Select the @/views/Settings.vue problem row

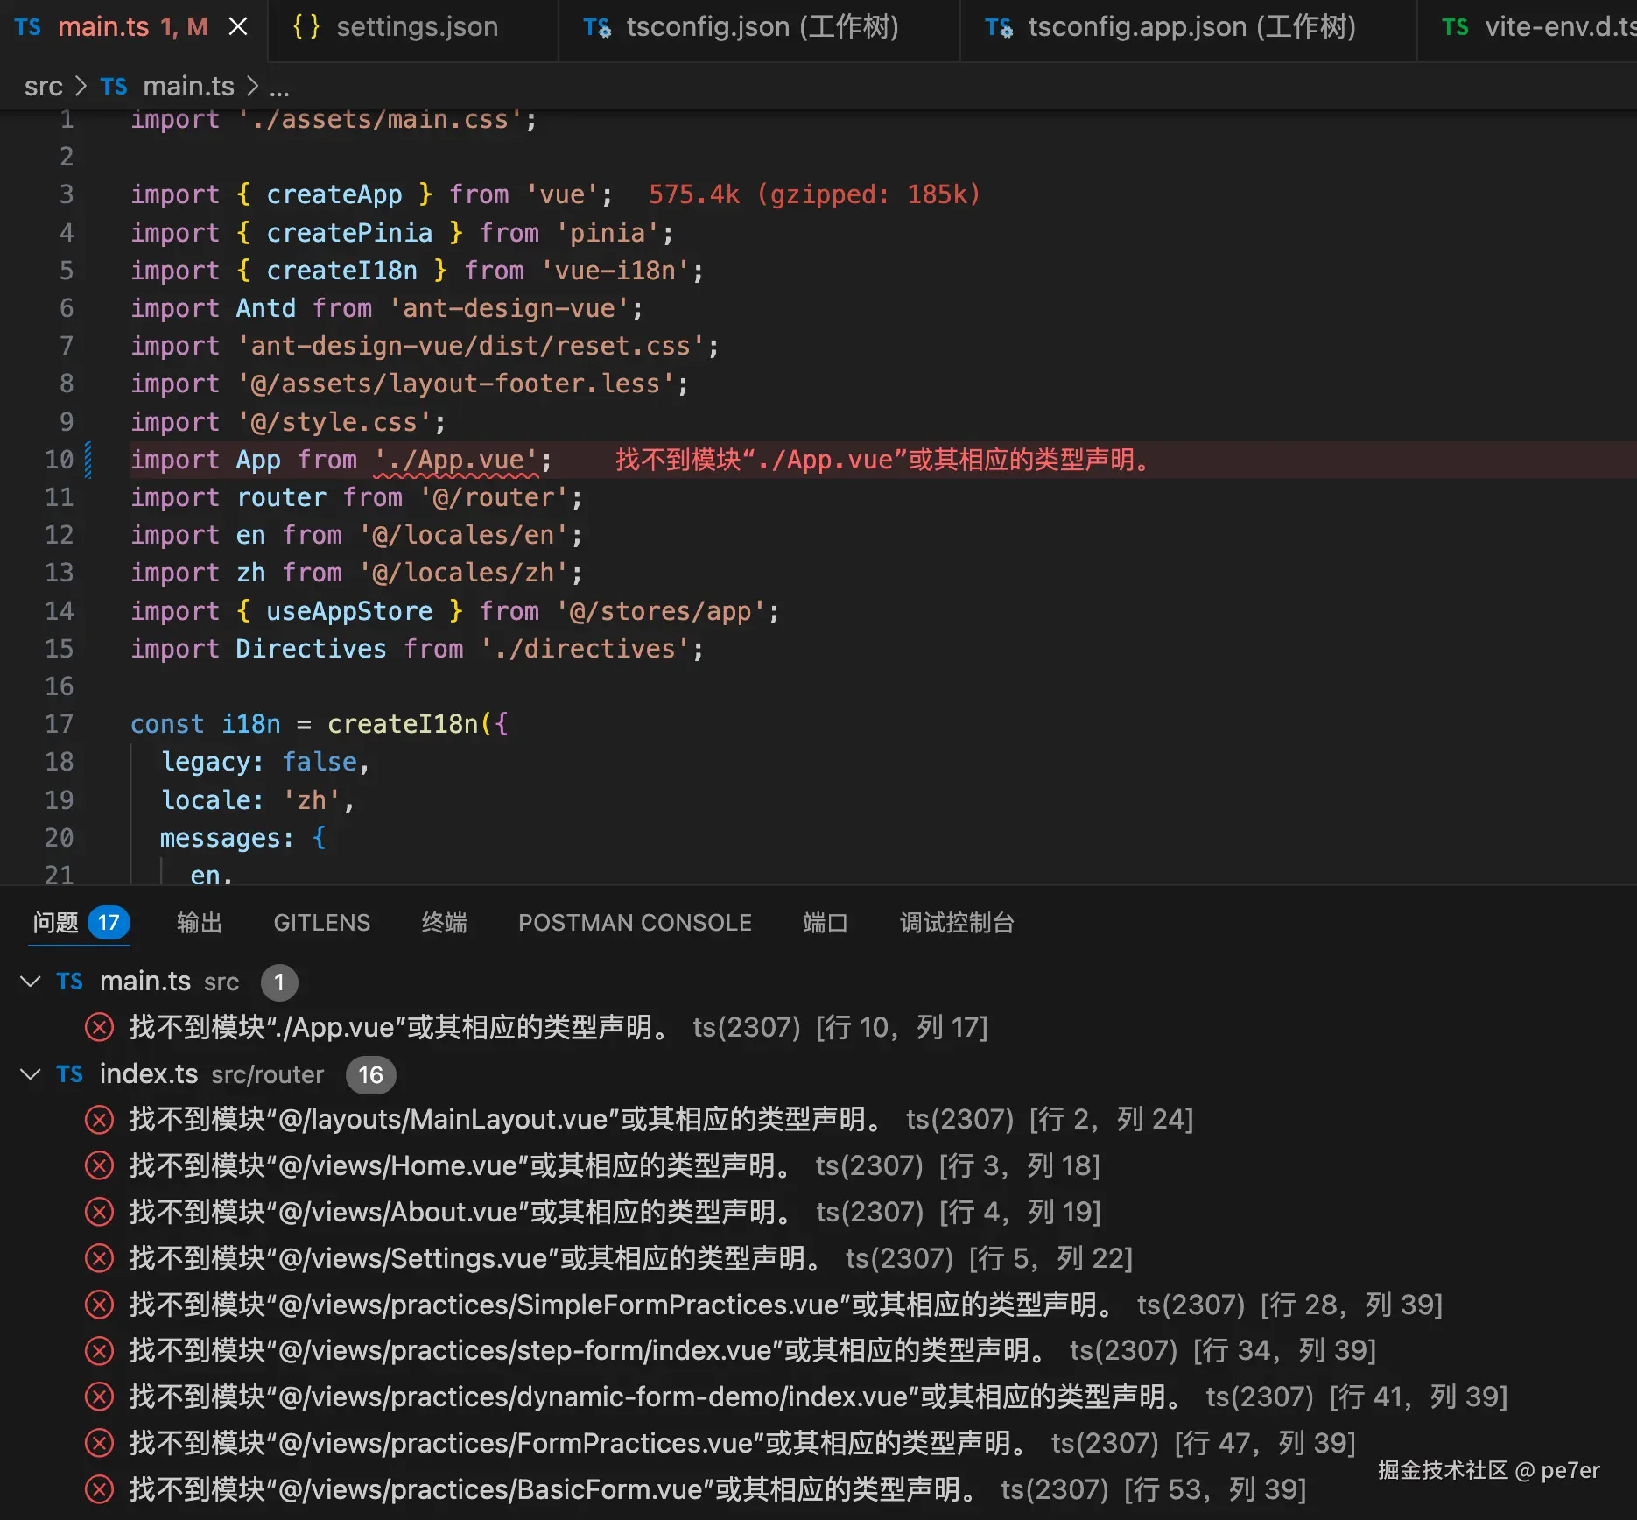(818, 1259)
